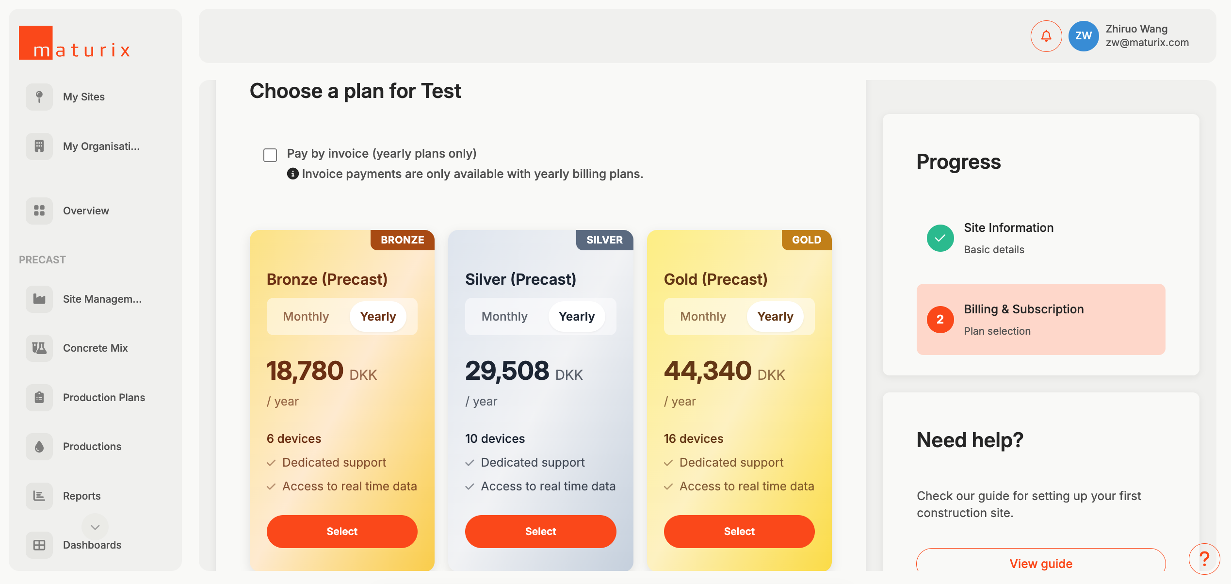Viewport: 1231px width, 584px height.
Task: Switch Bronze plan to Monthly billing
Action: (306, 316)
